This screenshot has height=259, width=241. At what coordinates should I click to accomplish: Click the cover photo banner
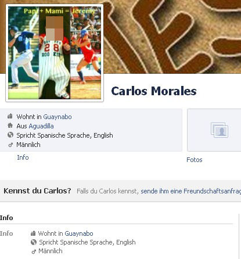click(x=172, y=37)
